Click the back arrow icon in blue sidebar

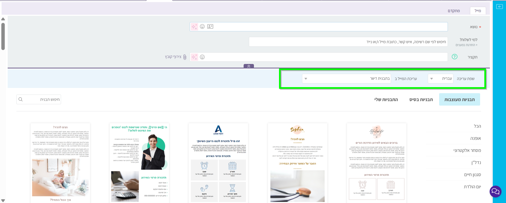tap(499, 7)
